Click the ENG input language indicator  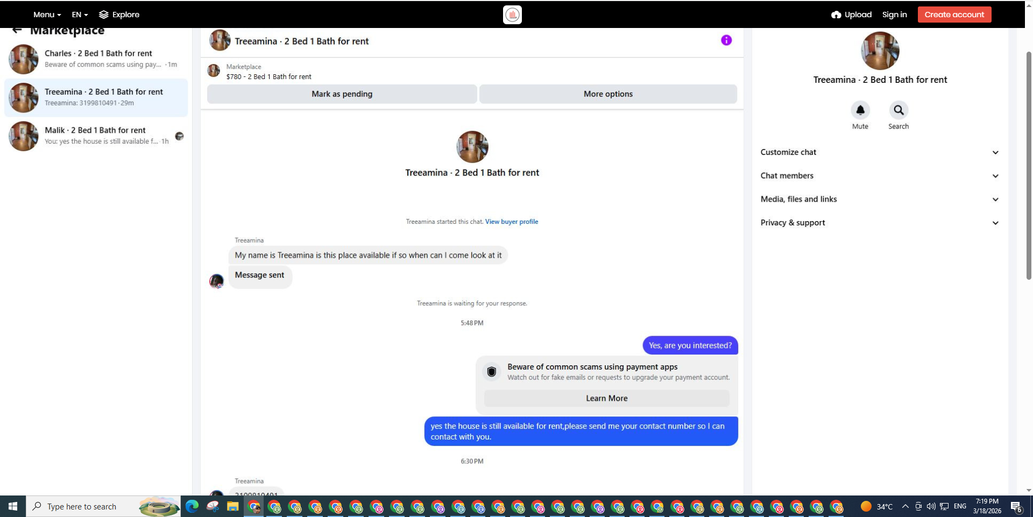point(960,506)
